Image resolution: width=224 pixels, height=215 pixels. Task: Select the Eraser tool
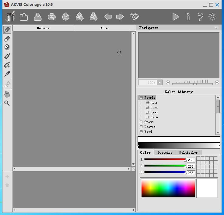(7, 39)
